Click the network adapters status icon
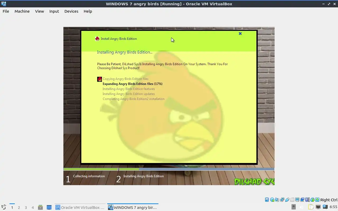Screen dimensions: 338x211 coord(282,200)
